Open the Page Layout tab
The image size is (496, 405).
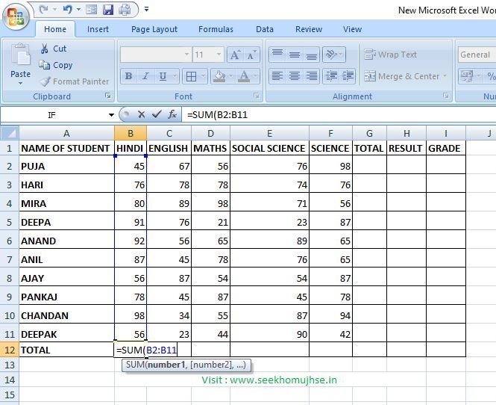[x=154, y=29]
